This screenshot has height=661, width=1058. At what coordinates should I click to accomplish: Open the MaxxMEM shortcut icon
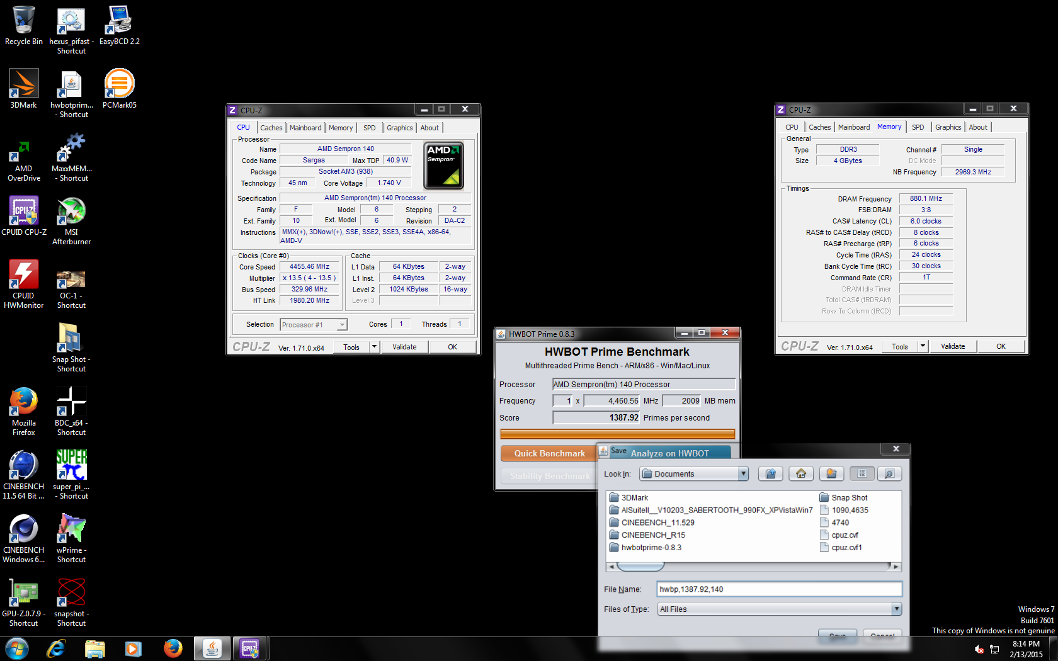click(71, 157)
